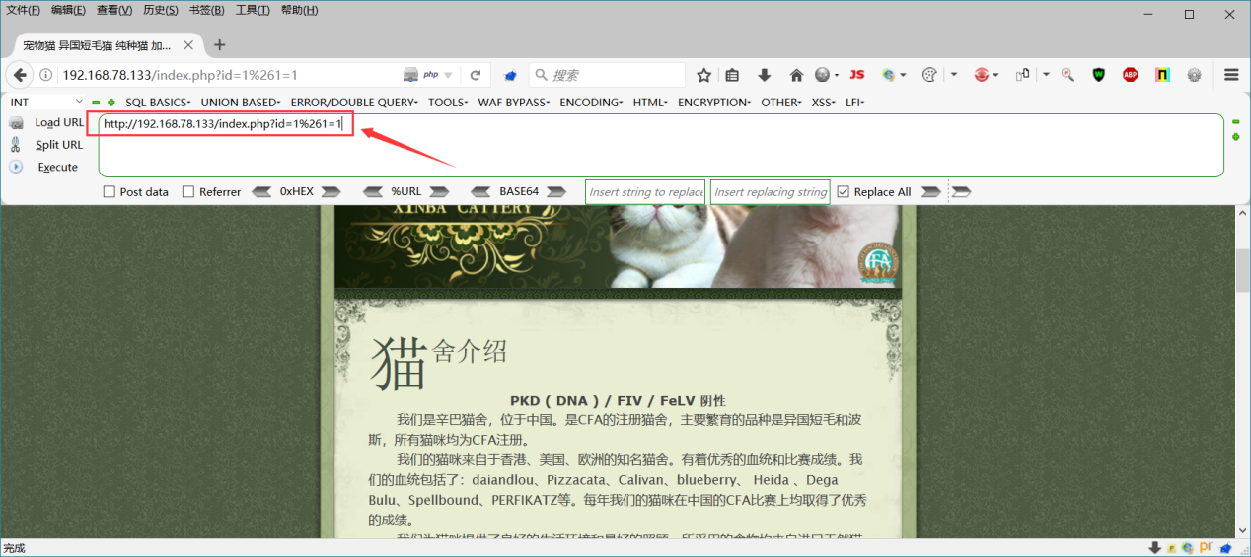The width and height of the screenshot is (1251, 557).
Task: Click the browser search box 搜索
Action: click(x=607, y=75)
